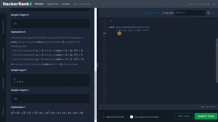The image size is (218, 122).
Task: Click the Sample Output 1 heading
Action: 20,90
